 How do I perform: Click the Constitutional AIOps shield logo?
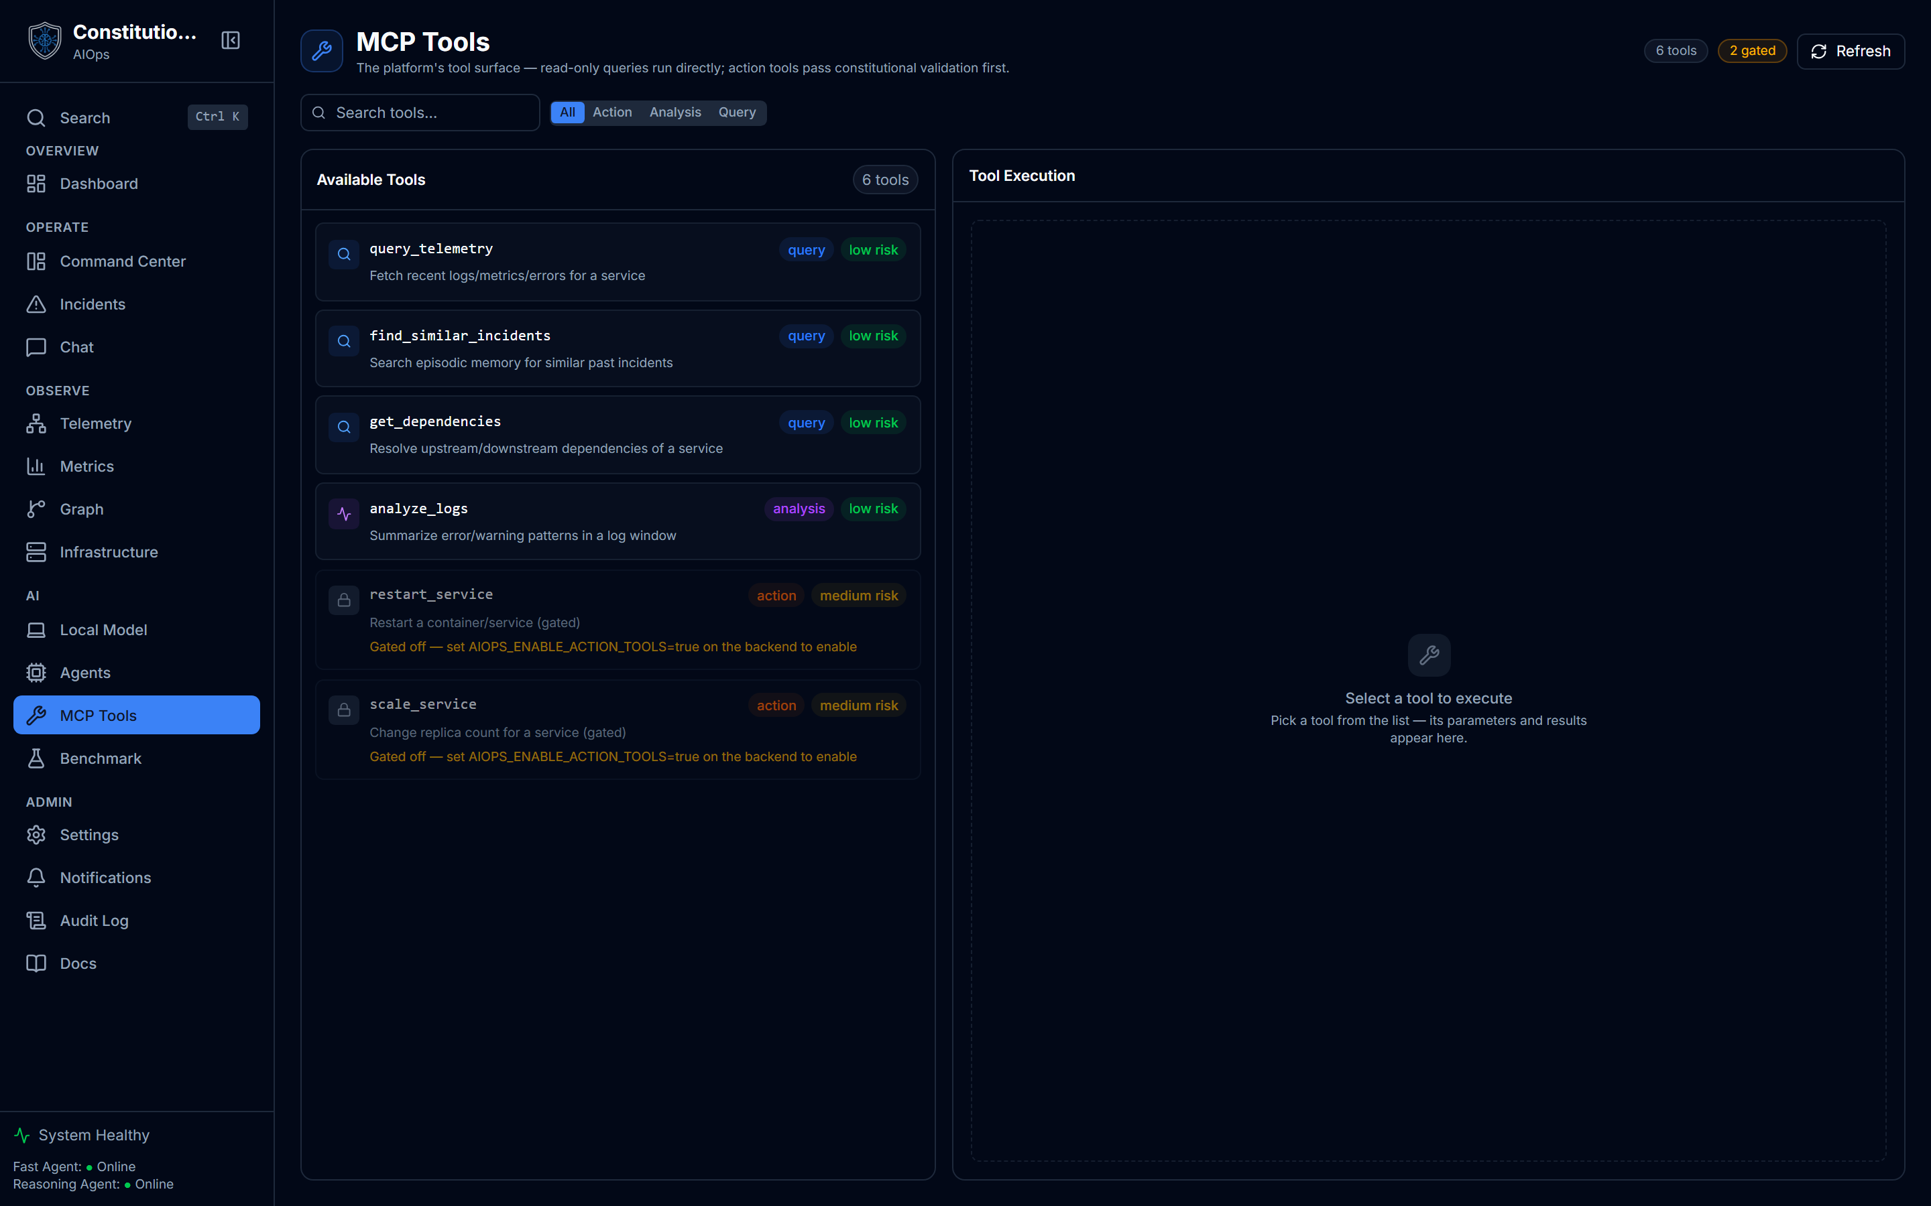click(x=45, y=41)
